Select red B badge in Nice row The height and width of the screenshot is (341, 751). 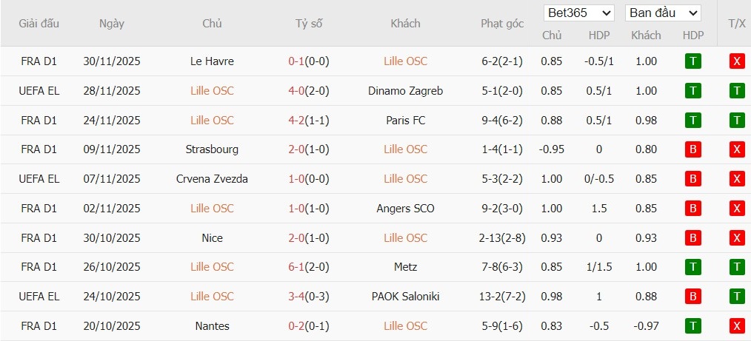692,238
